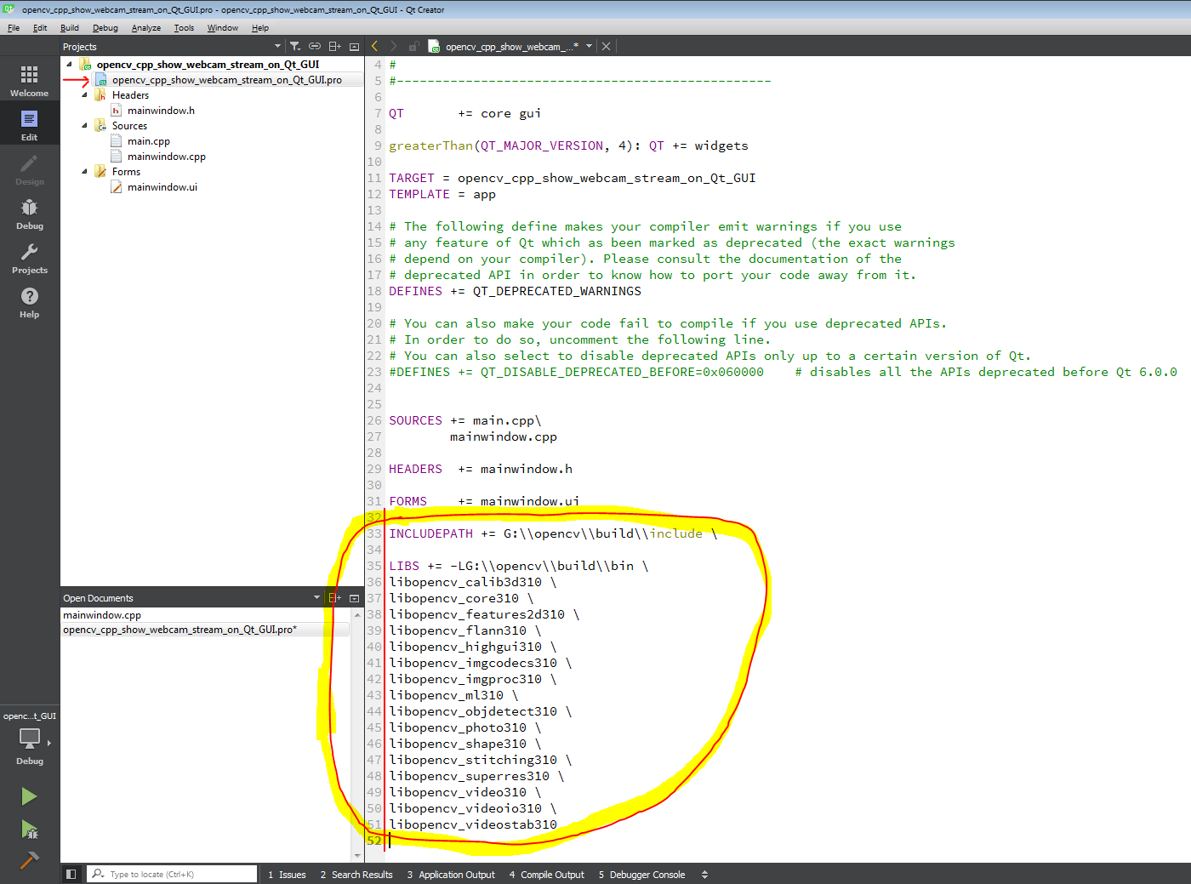
Task: Open the Open Documents header dropdown
Action: pos(316,597)
